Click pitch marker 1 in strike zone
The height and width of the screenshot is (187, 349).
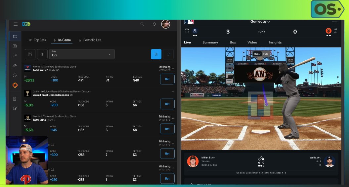pyautogui.click(x=266, y=104)
